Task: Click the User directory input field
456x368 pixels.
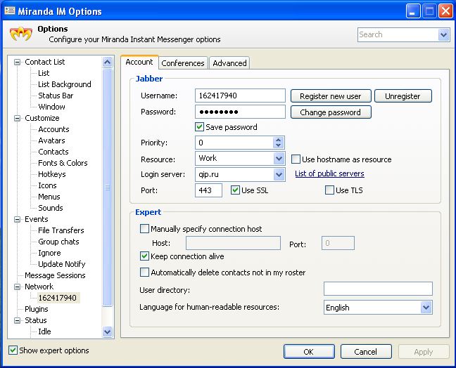Action: (378, 289)
